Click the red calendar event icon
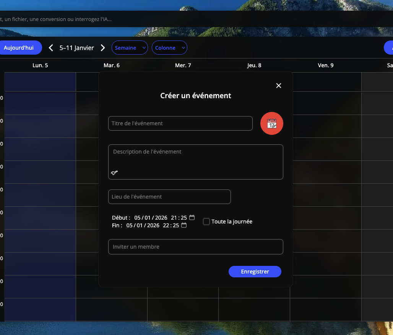 click(x=271, y=123)
